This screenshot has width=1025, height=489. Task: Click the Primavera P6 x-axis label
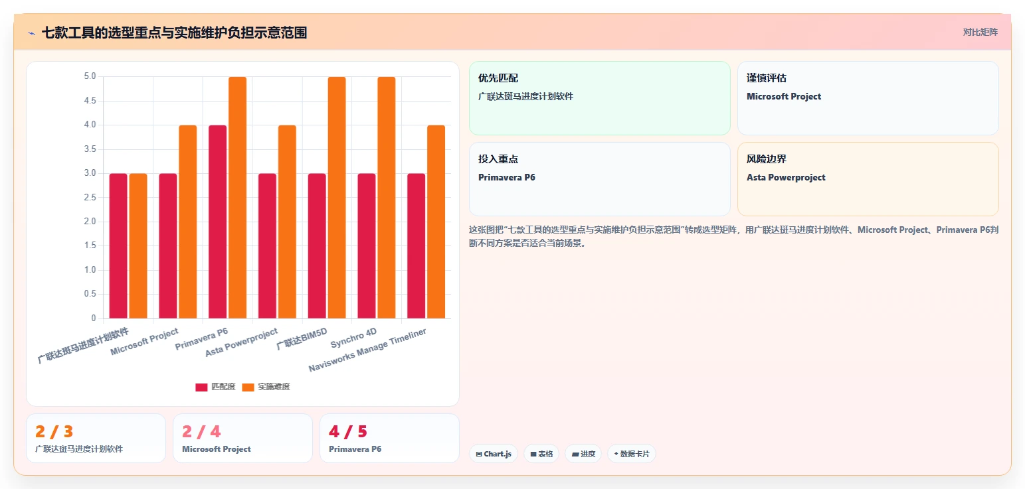tap(202, 338)
